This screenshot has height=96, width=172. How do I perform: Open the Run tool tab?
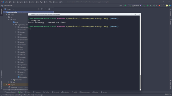click(x=20, y=92)
